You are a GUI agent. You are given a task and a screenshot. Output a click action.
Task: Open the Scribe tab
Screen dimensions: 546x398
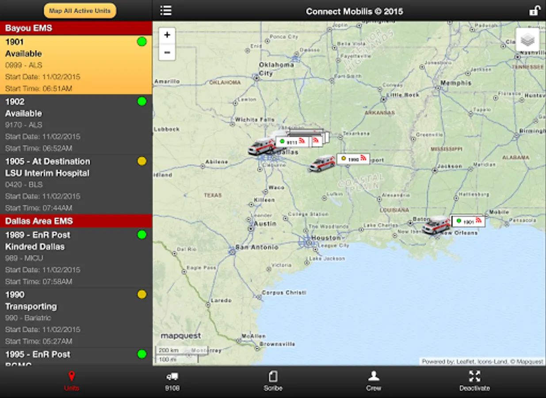[x=273, y=382]
